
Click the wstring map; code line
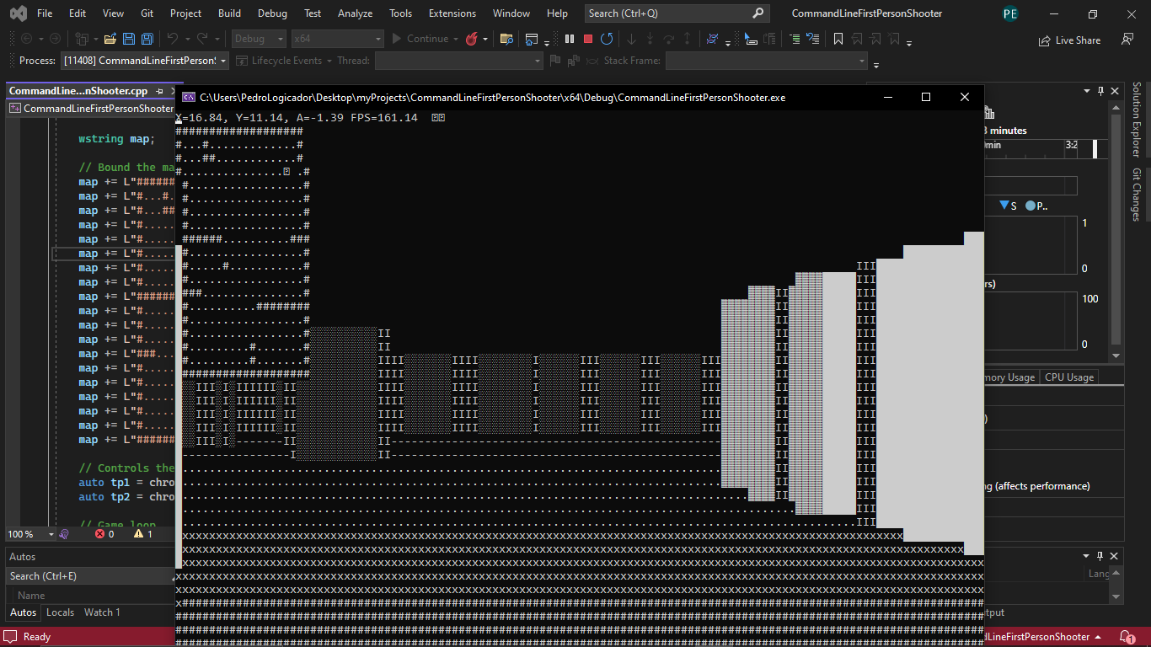click(x=116, y=139)
